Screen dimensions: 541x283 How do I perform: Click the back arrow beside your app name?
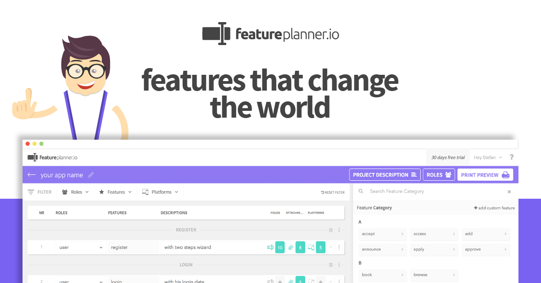(31, 175)
